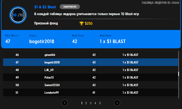The width and height of the screenshot is (182, 109).
Task: Select the Pstar13 row
Action: (91, 77)
